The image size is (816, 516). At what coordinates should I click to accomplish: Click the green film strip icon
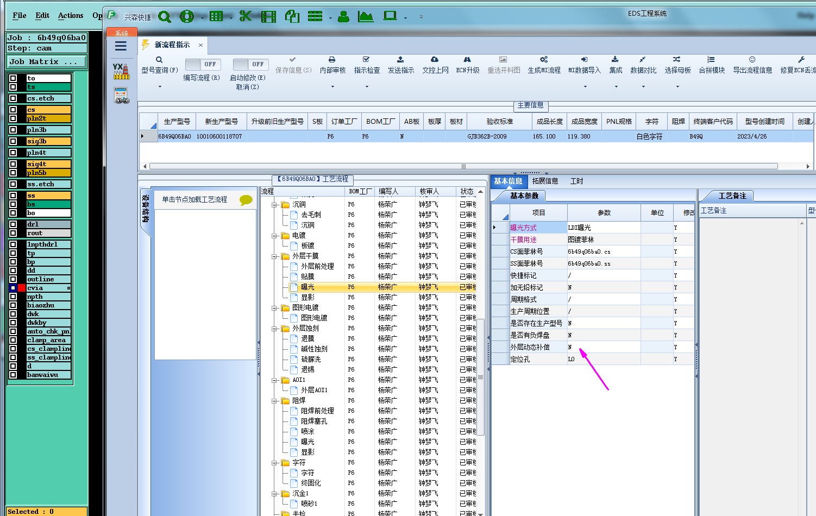tap(268, 17)
